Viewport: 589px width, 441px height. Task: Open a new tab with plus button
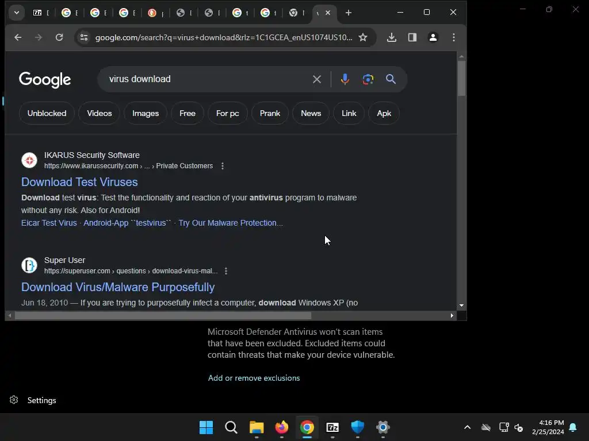click(x=348, y=13)
